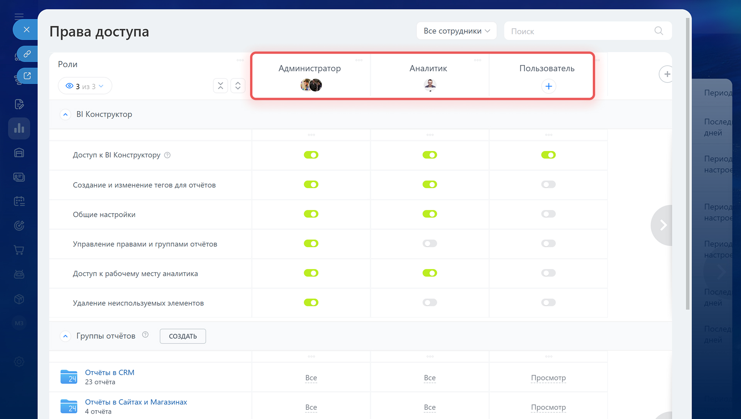
Task: Click the copy link icon
Action: point(27,54)
